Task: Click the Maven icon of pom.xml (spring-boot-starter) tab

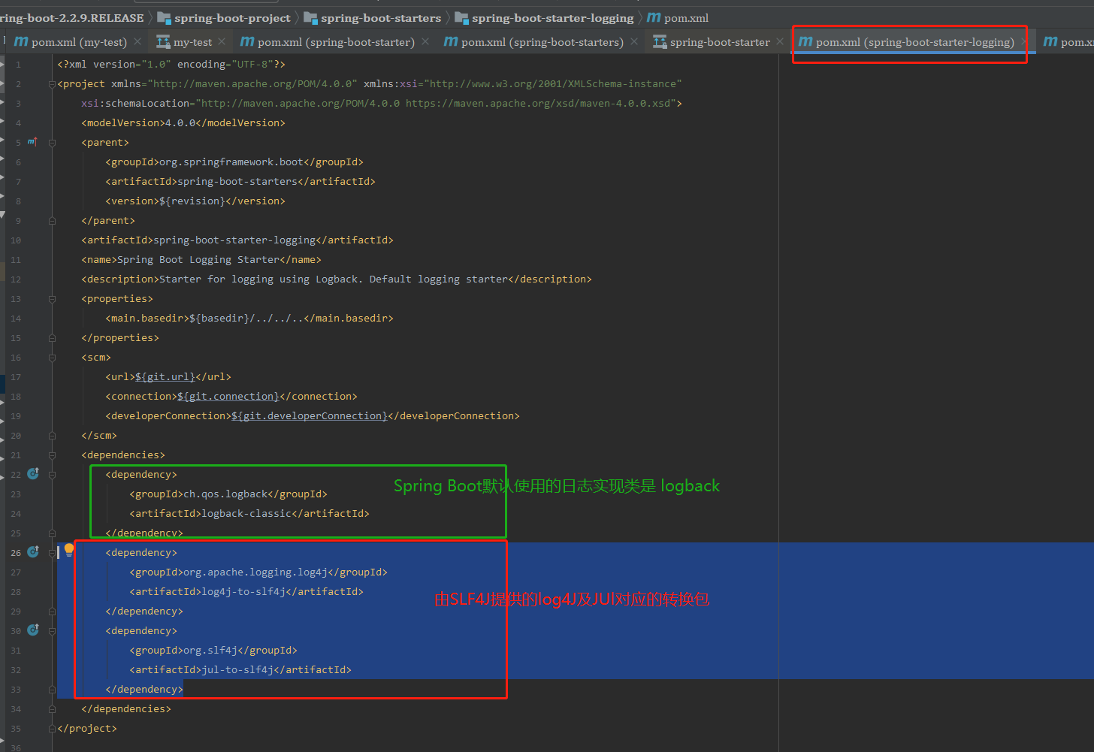Action: tap(247, 41)
